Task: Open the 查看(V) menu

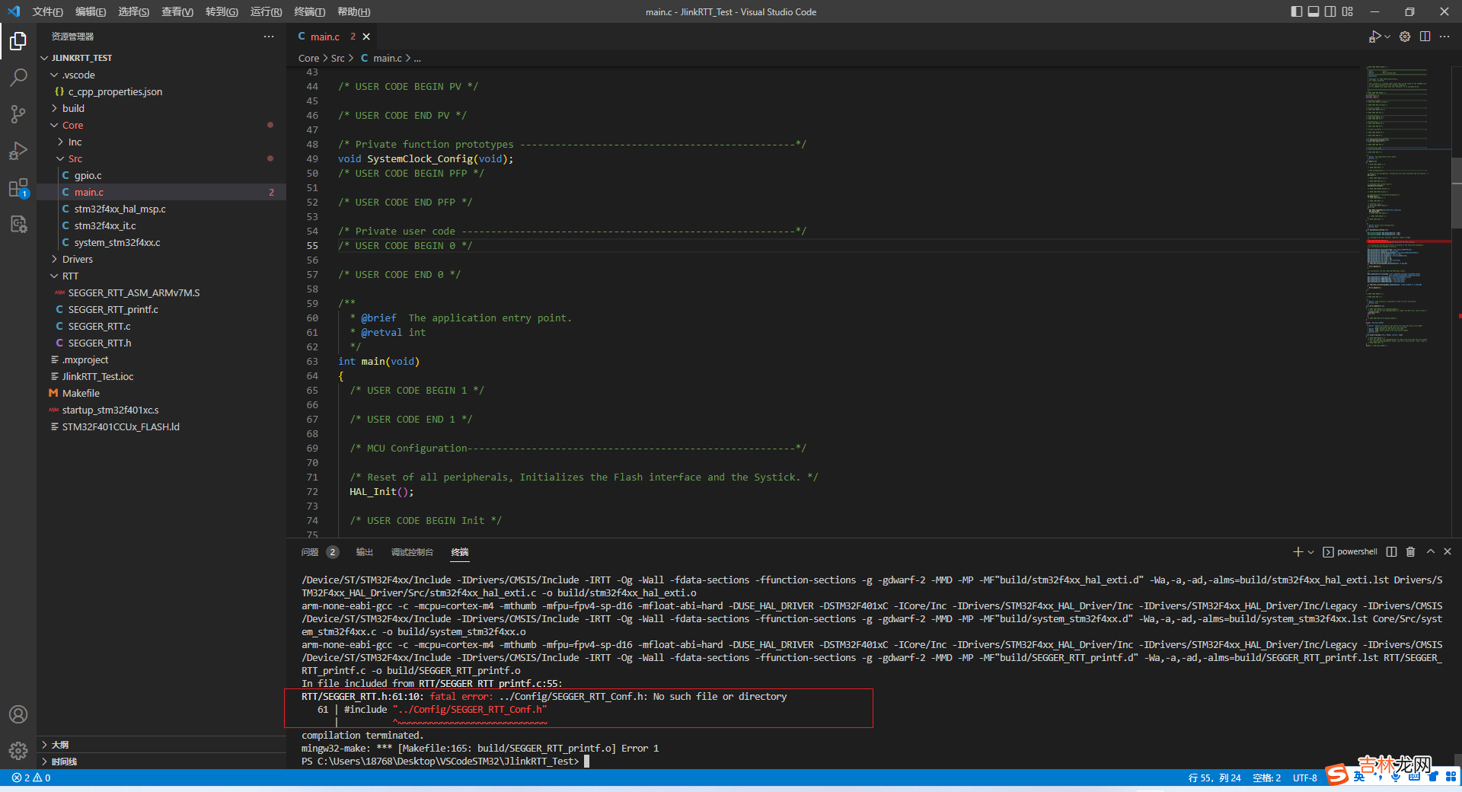Action: (177, 11)
